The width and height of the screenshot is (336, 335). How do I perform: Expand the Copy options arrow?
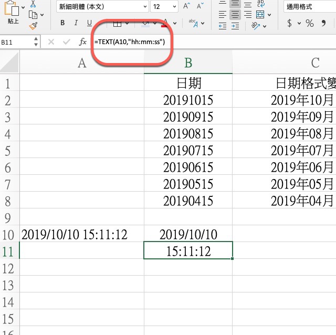42,15
